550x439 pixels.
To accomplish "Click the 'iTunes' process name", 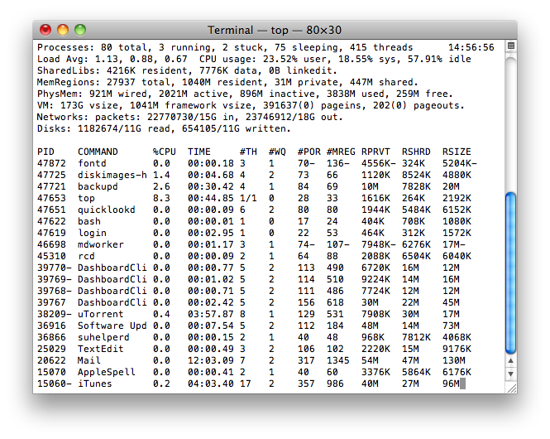I will point(95,384).
